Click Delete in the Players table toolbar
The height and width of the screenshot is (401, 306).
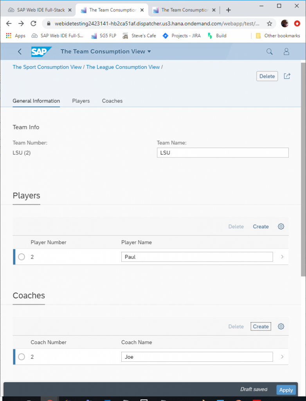(x=236, y=227)
